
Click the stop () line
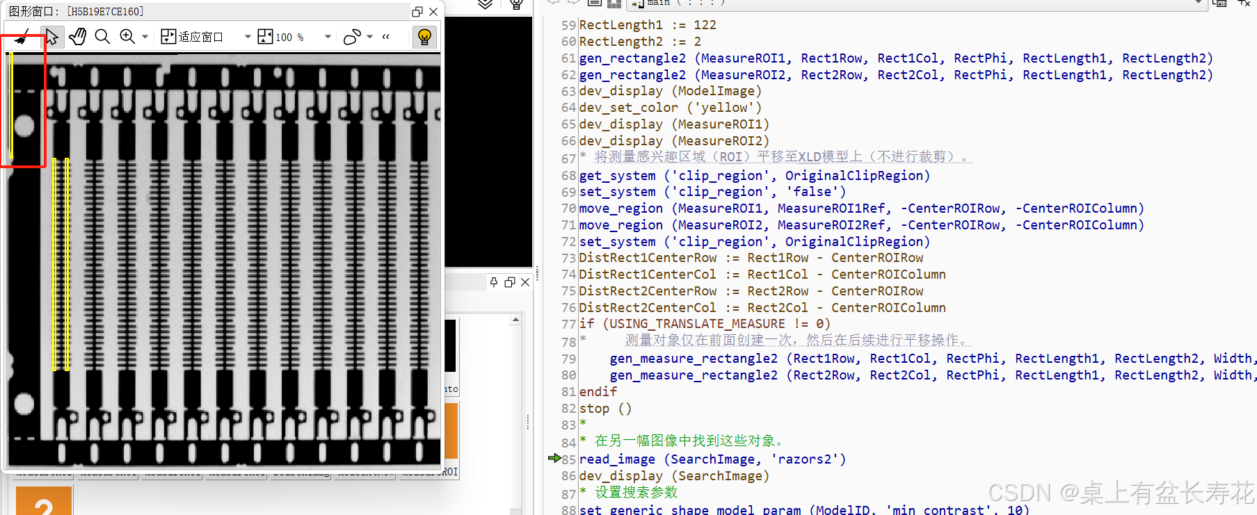pos(605,409)
